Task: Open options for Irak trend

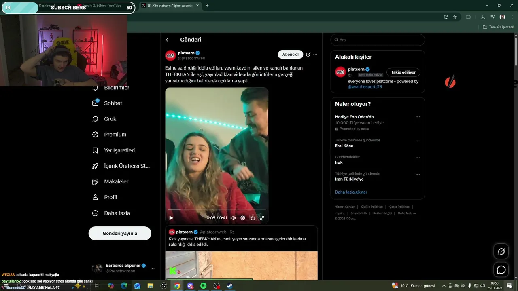Action: point(418,158)
